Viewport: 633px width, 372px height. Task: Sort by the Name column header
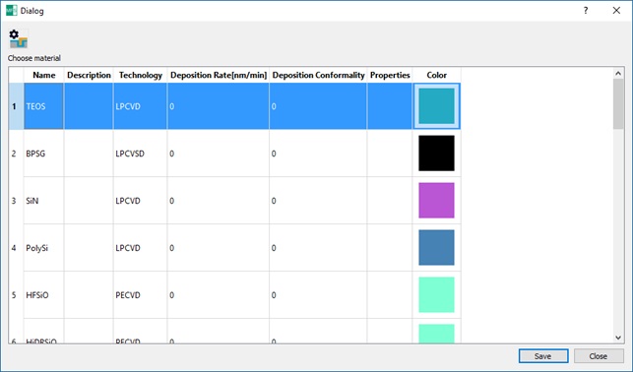click(x=44, y=75)
